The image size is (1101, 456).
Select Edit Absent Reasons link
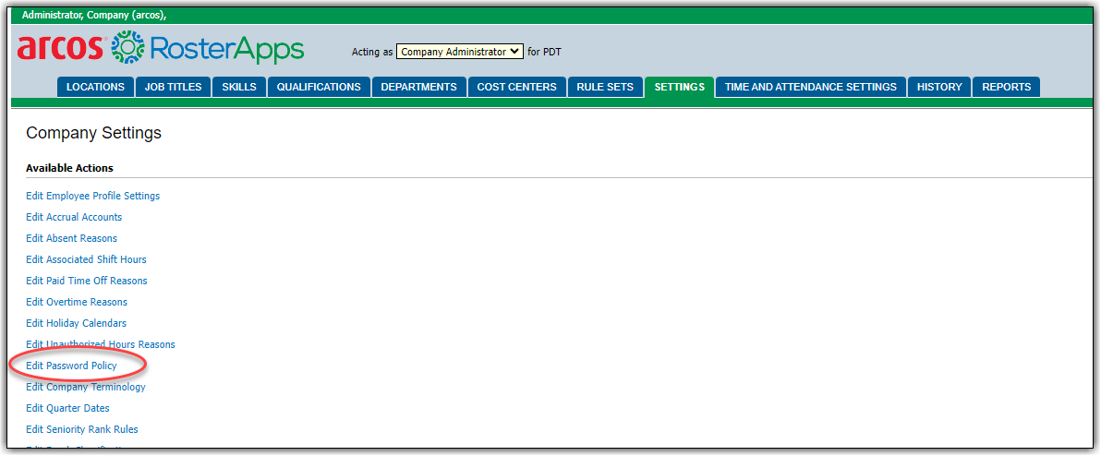point(71,238)
